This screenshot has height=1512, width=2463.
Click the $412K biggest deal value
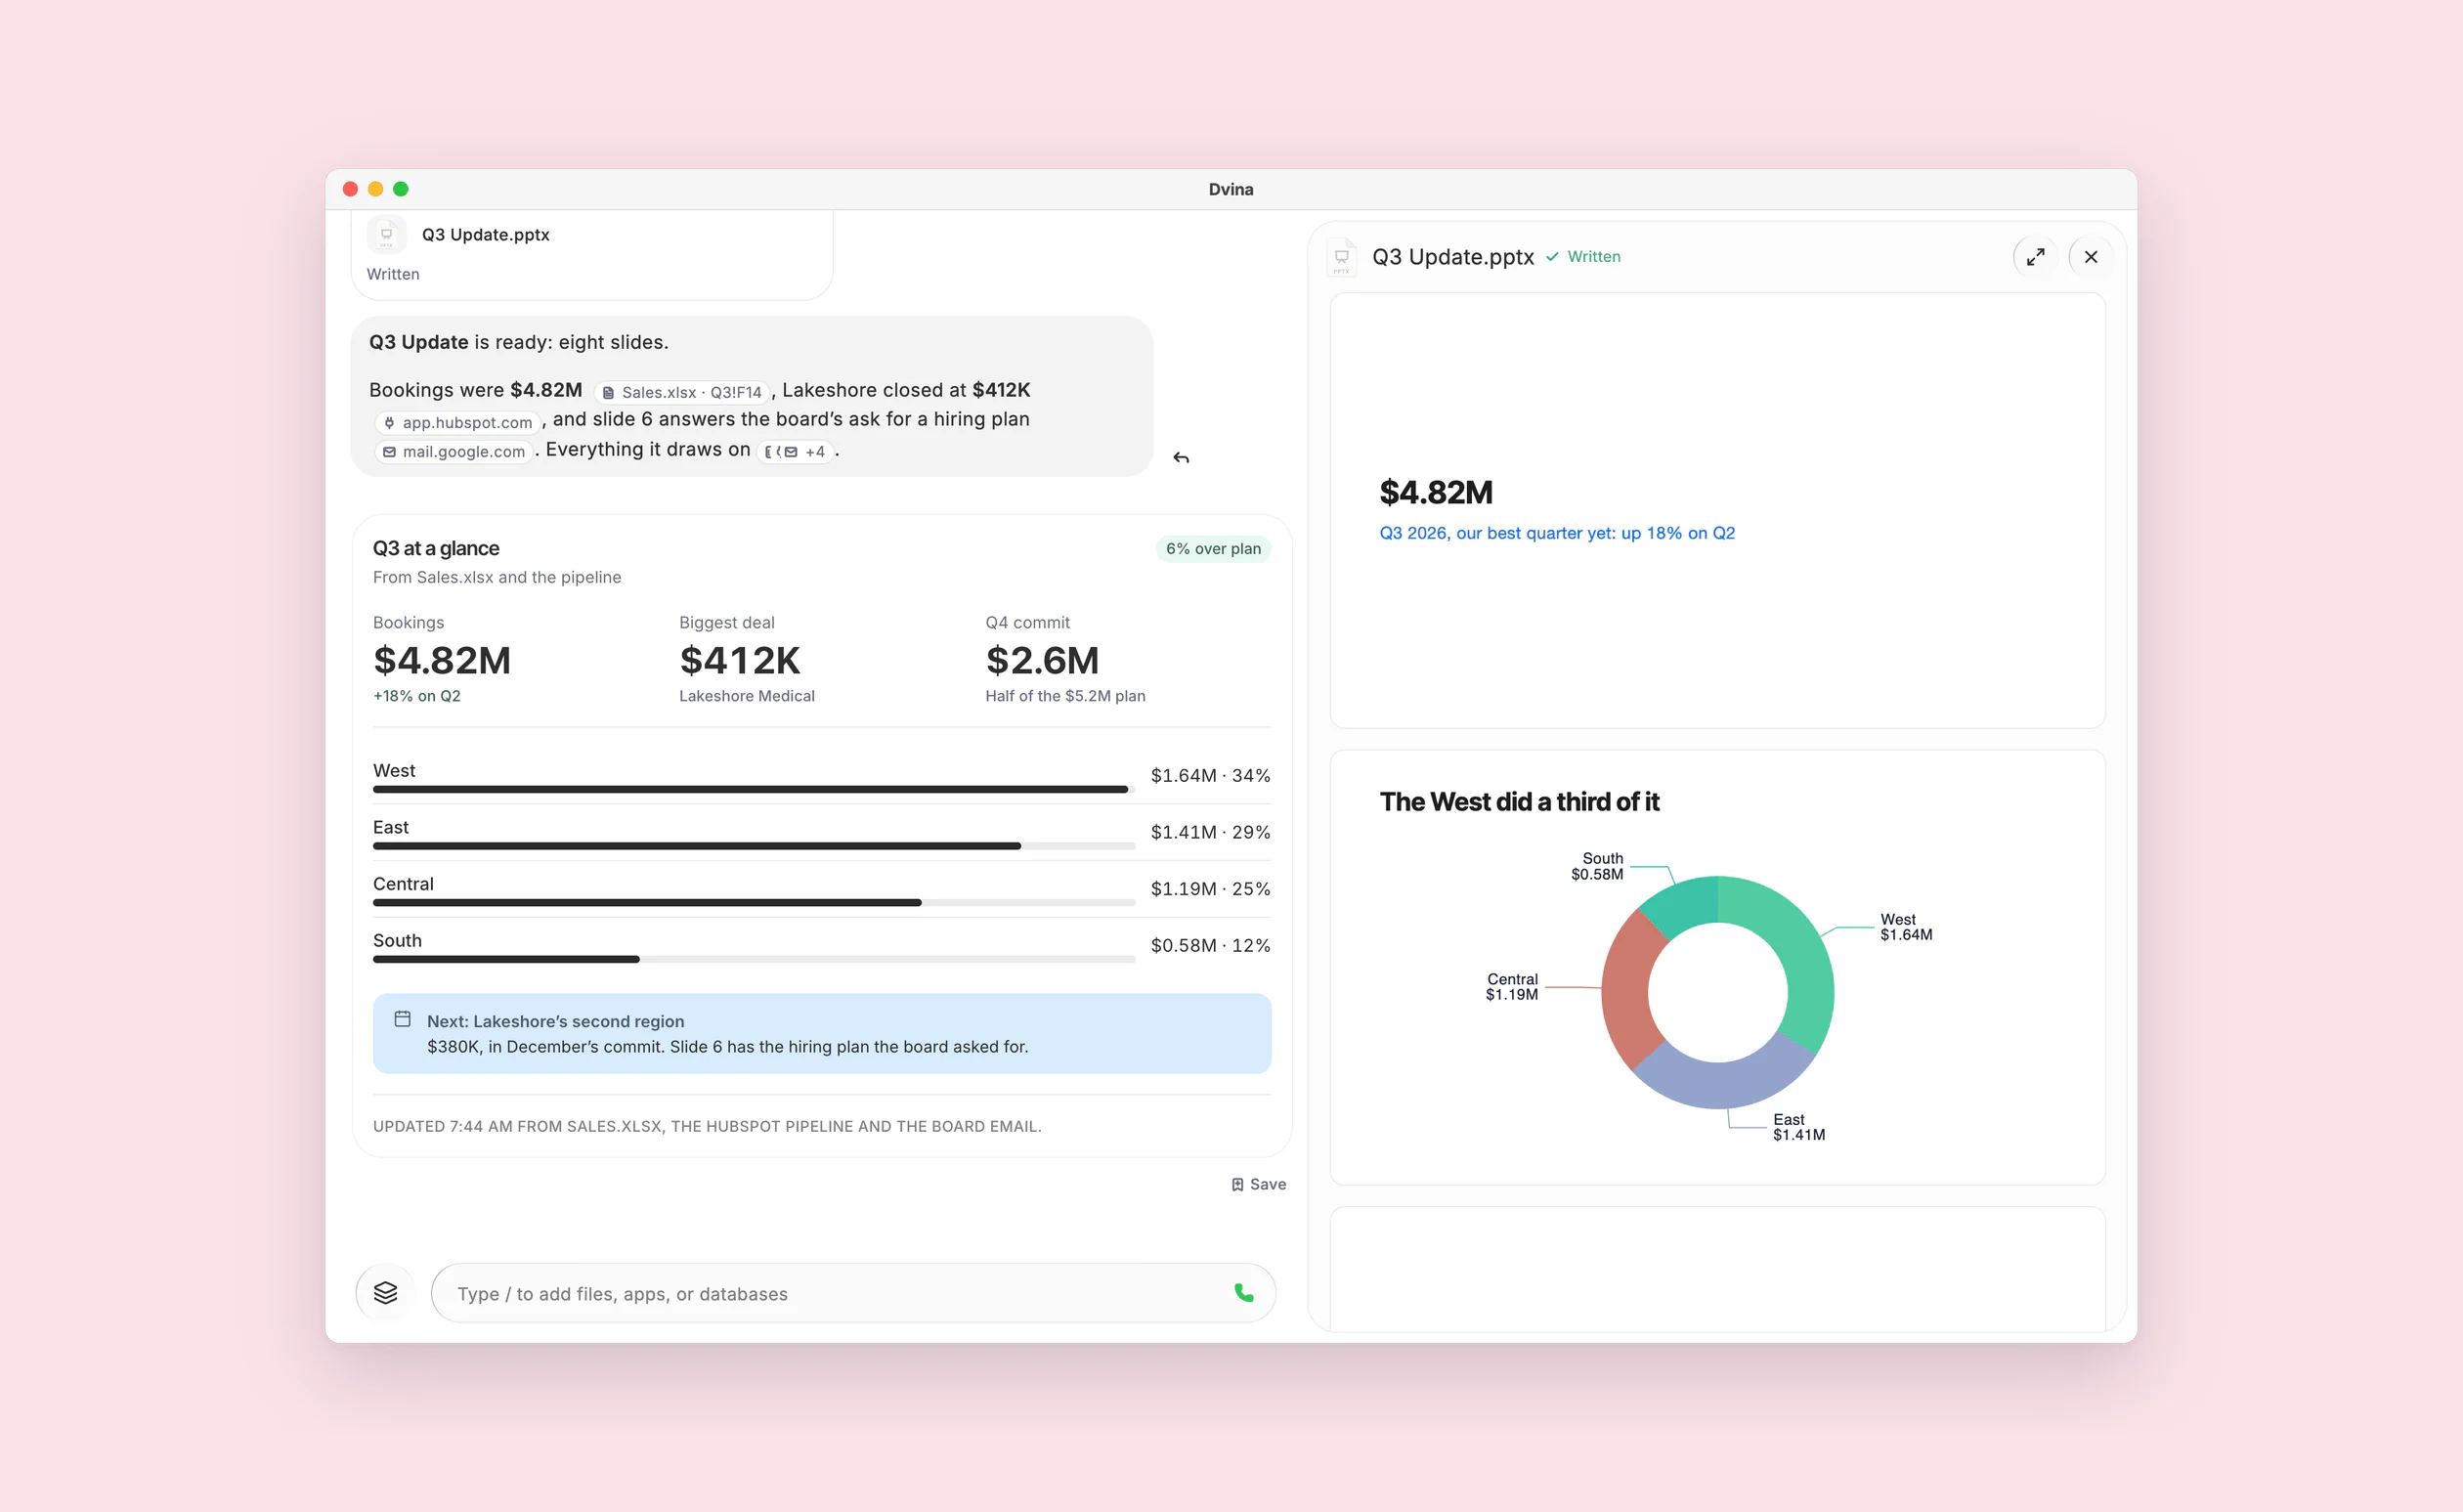point(740,660)
